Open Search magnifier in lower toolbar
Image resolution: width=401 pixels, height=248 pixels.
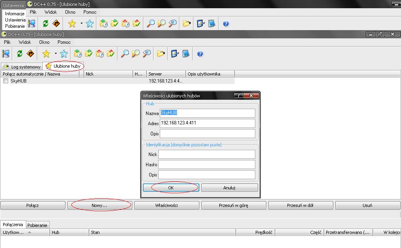click(125, 54)
